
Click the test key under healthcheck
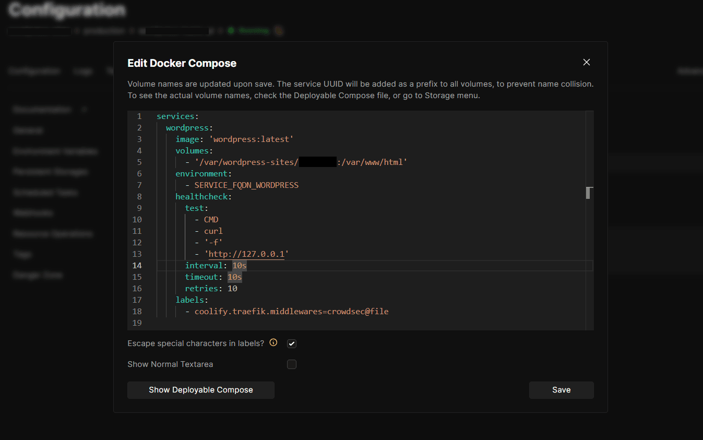(x=194, y=208)
